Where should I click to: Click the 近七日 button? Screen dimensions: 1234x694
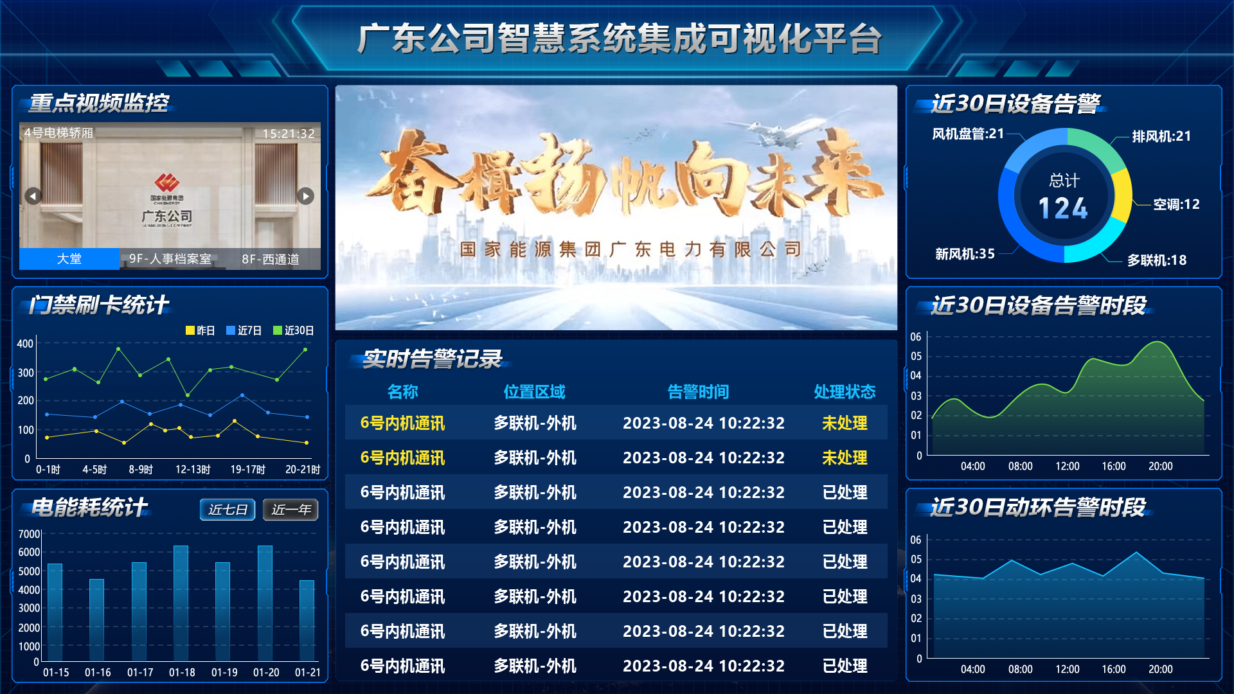click(227, 510)
